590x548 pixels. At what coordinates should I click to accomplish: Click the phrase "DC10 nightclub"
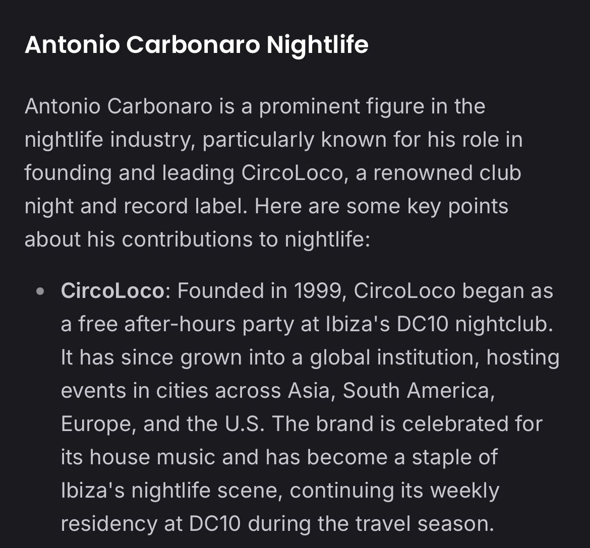(x=474, y=324)
